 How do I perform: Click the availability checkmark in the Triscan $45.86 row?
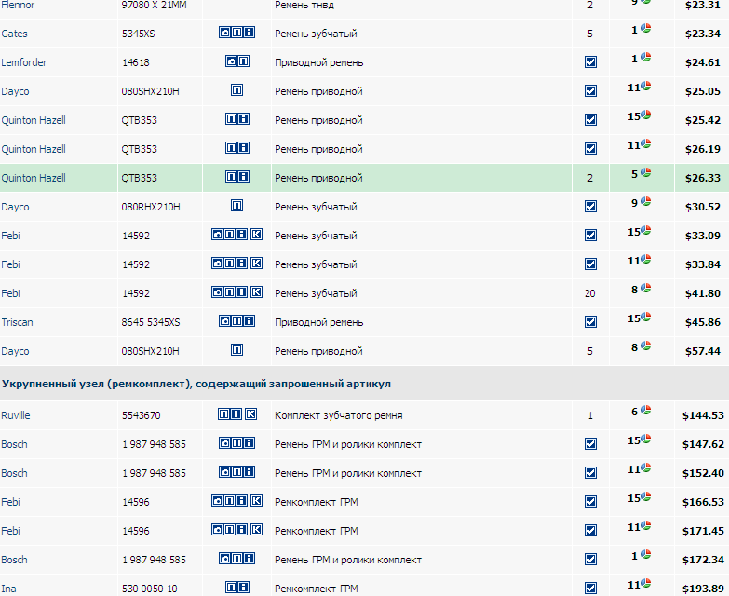tap(590, 321)
